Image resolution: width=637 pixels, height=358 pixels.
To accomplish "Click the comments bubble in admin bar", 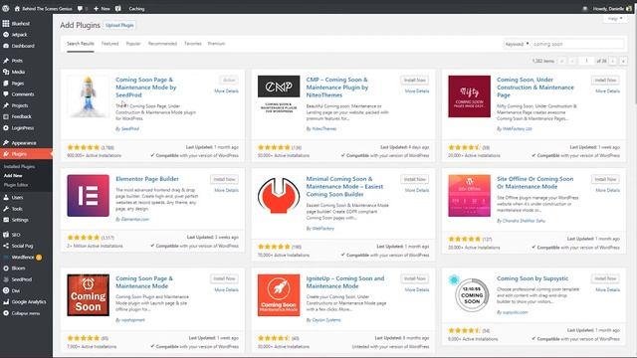I will pos(83,8).
